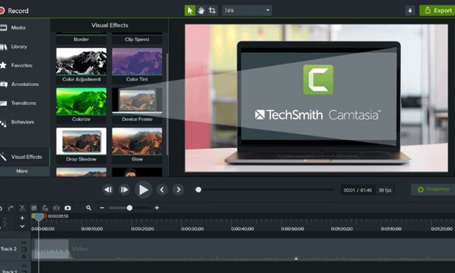Select the Device Frame effect thumbnail
Image resolution: width=455 pixels, height=273 pixels.
tap(136, 100)
